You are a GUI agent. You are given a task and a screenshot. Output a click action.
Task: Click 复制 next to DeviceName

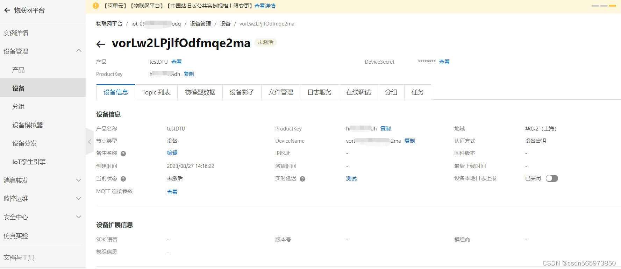409,141
